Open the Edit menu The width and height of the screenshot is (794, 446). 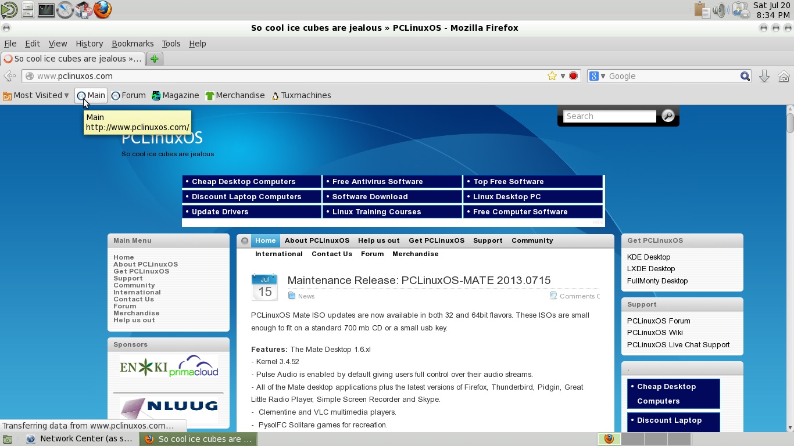point(33,44)
